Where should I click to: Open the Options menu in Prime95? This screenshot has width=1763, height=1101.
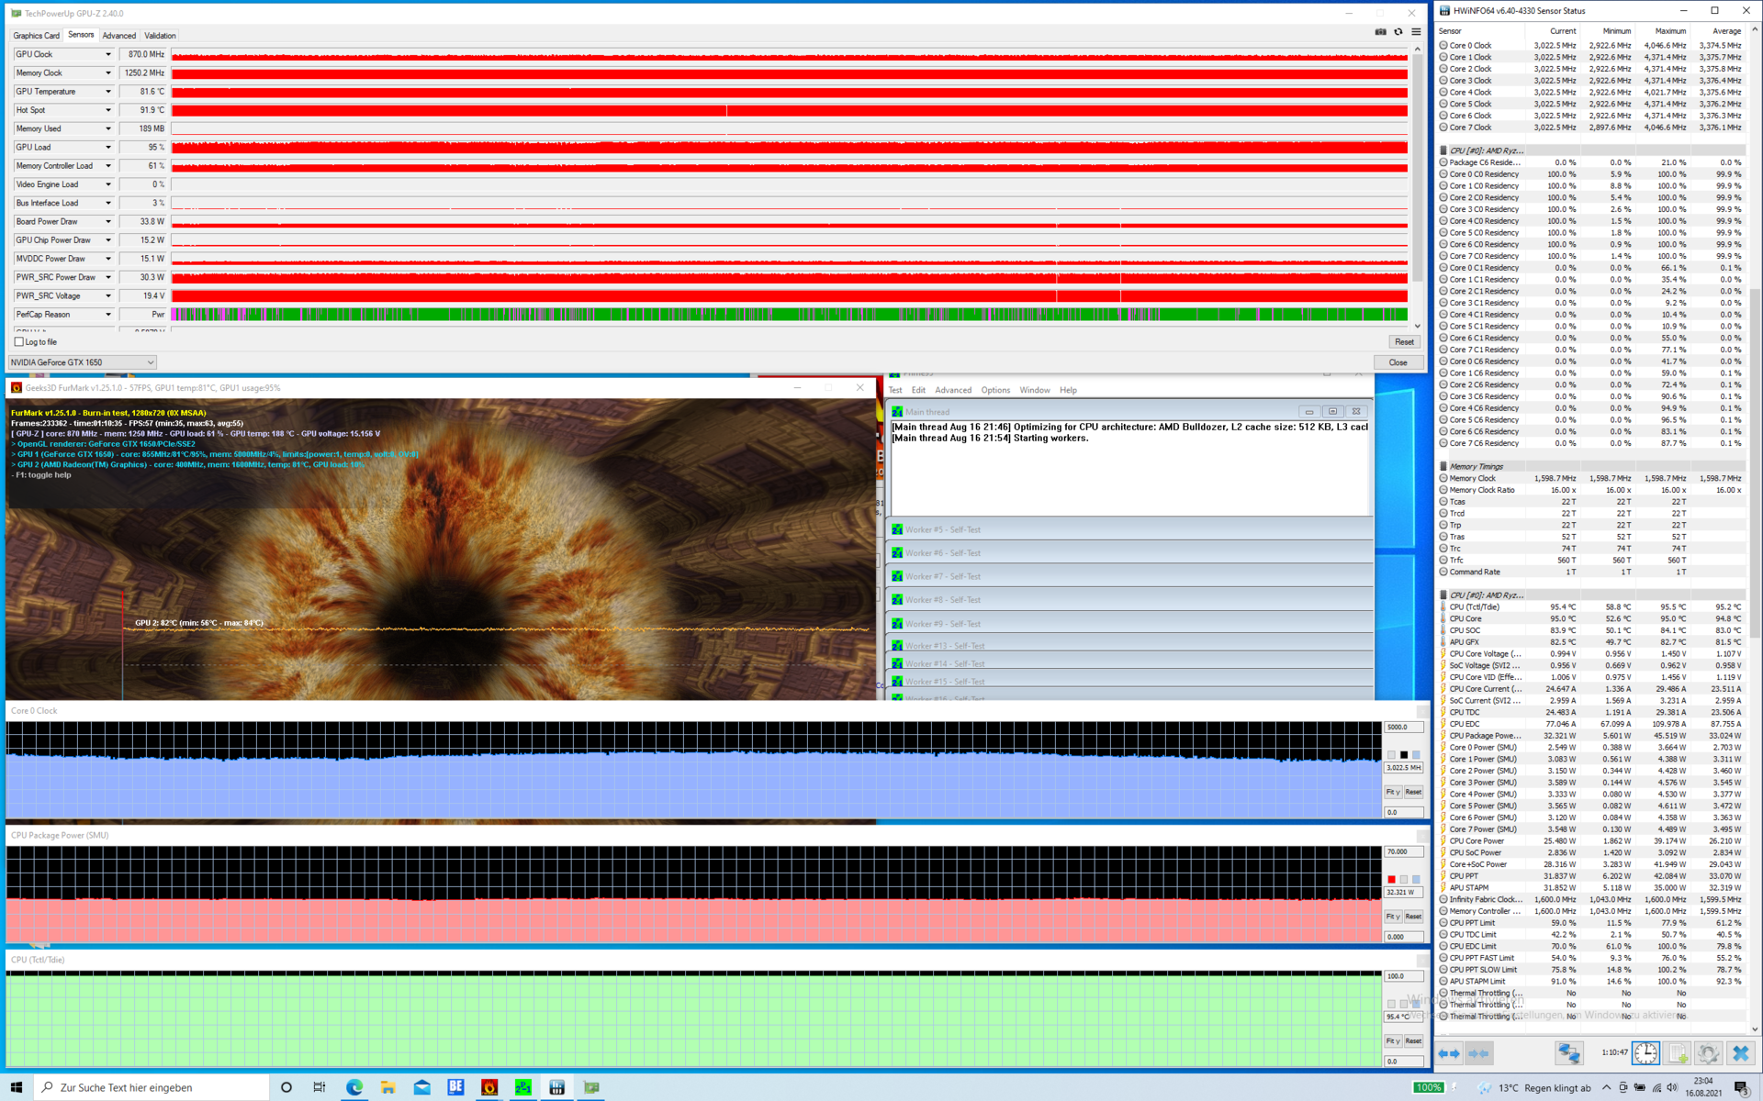click(x=994, y=390)
